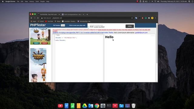Open the Introduction bookmark

click(x=84, y=21)
